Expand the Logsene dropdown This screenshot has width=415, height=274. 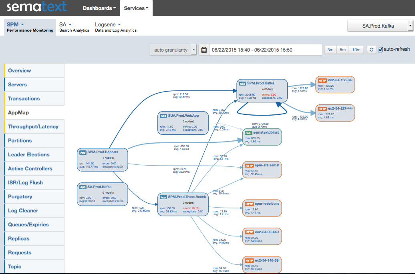[116, 27]
